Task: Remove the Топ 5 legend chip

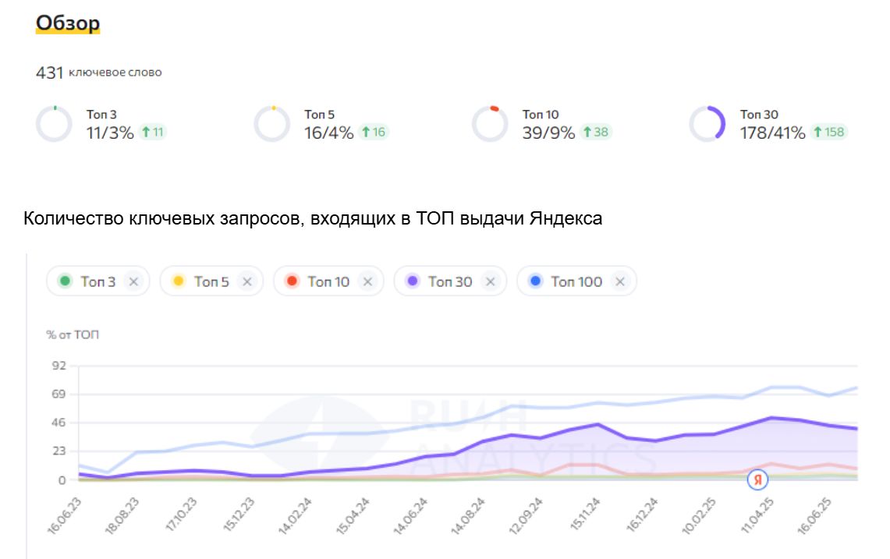Action: tap(247, 281)
